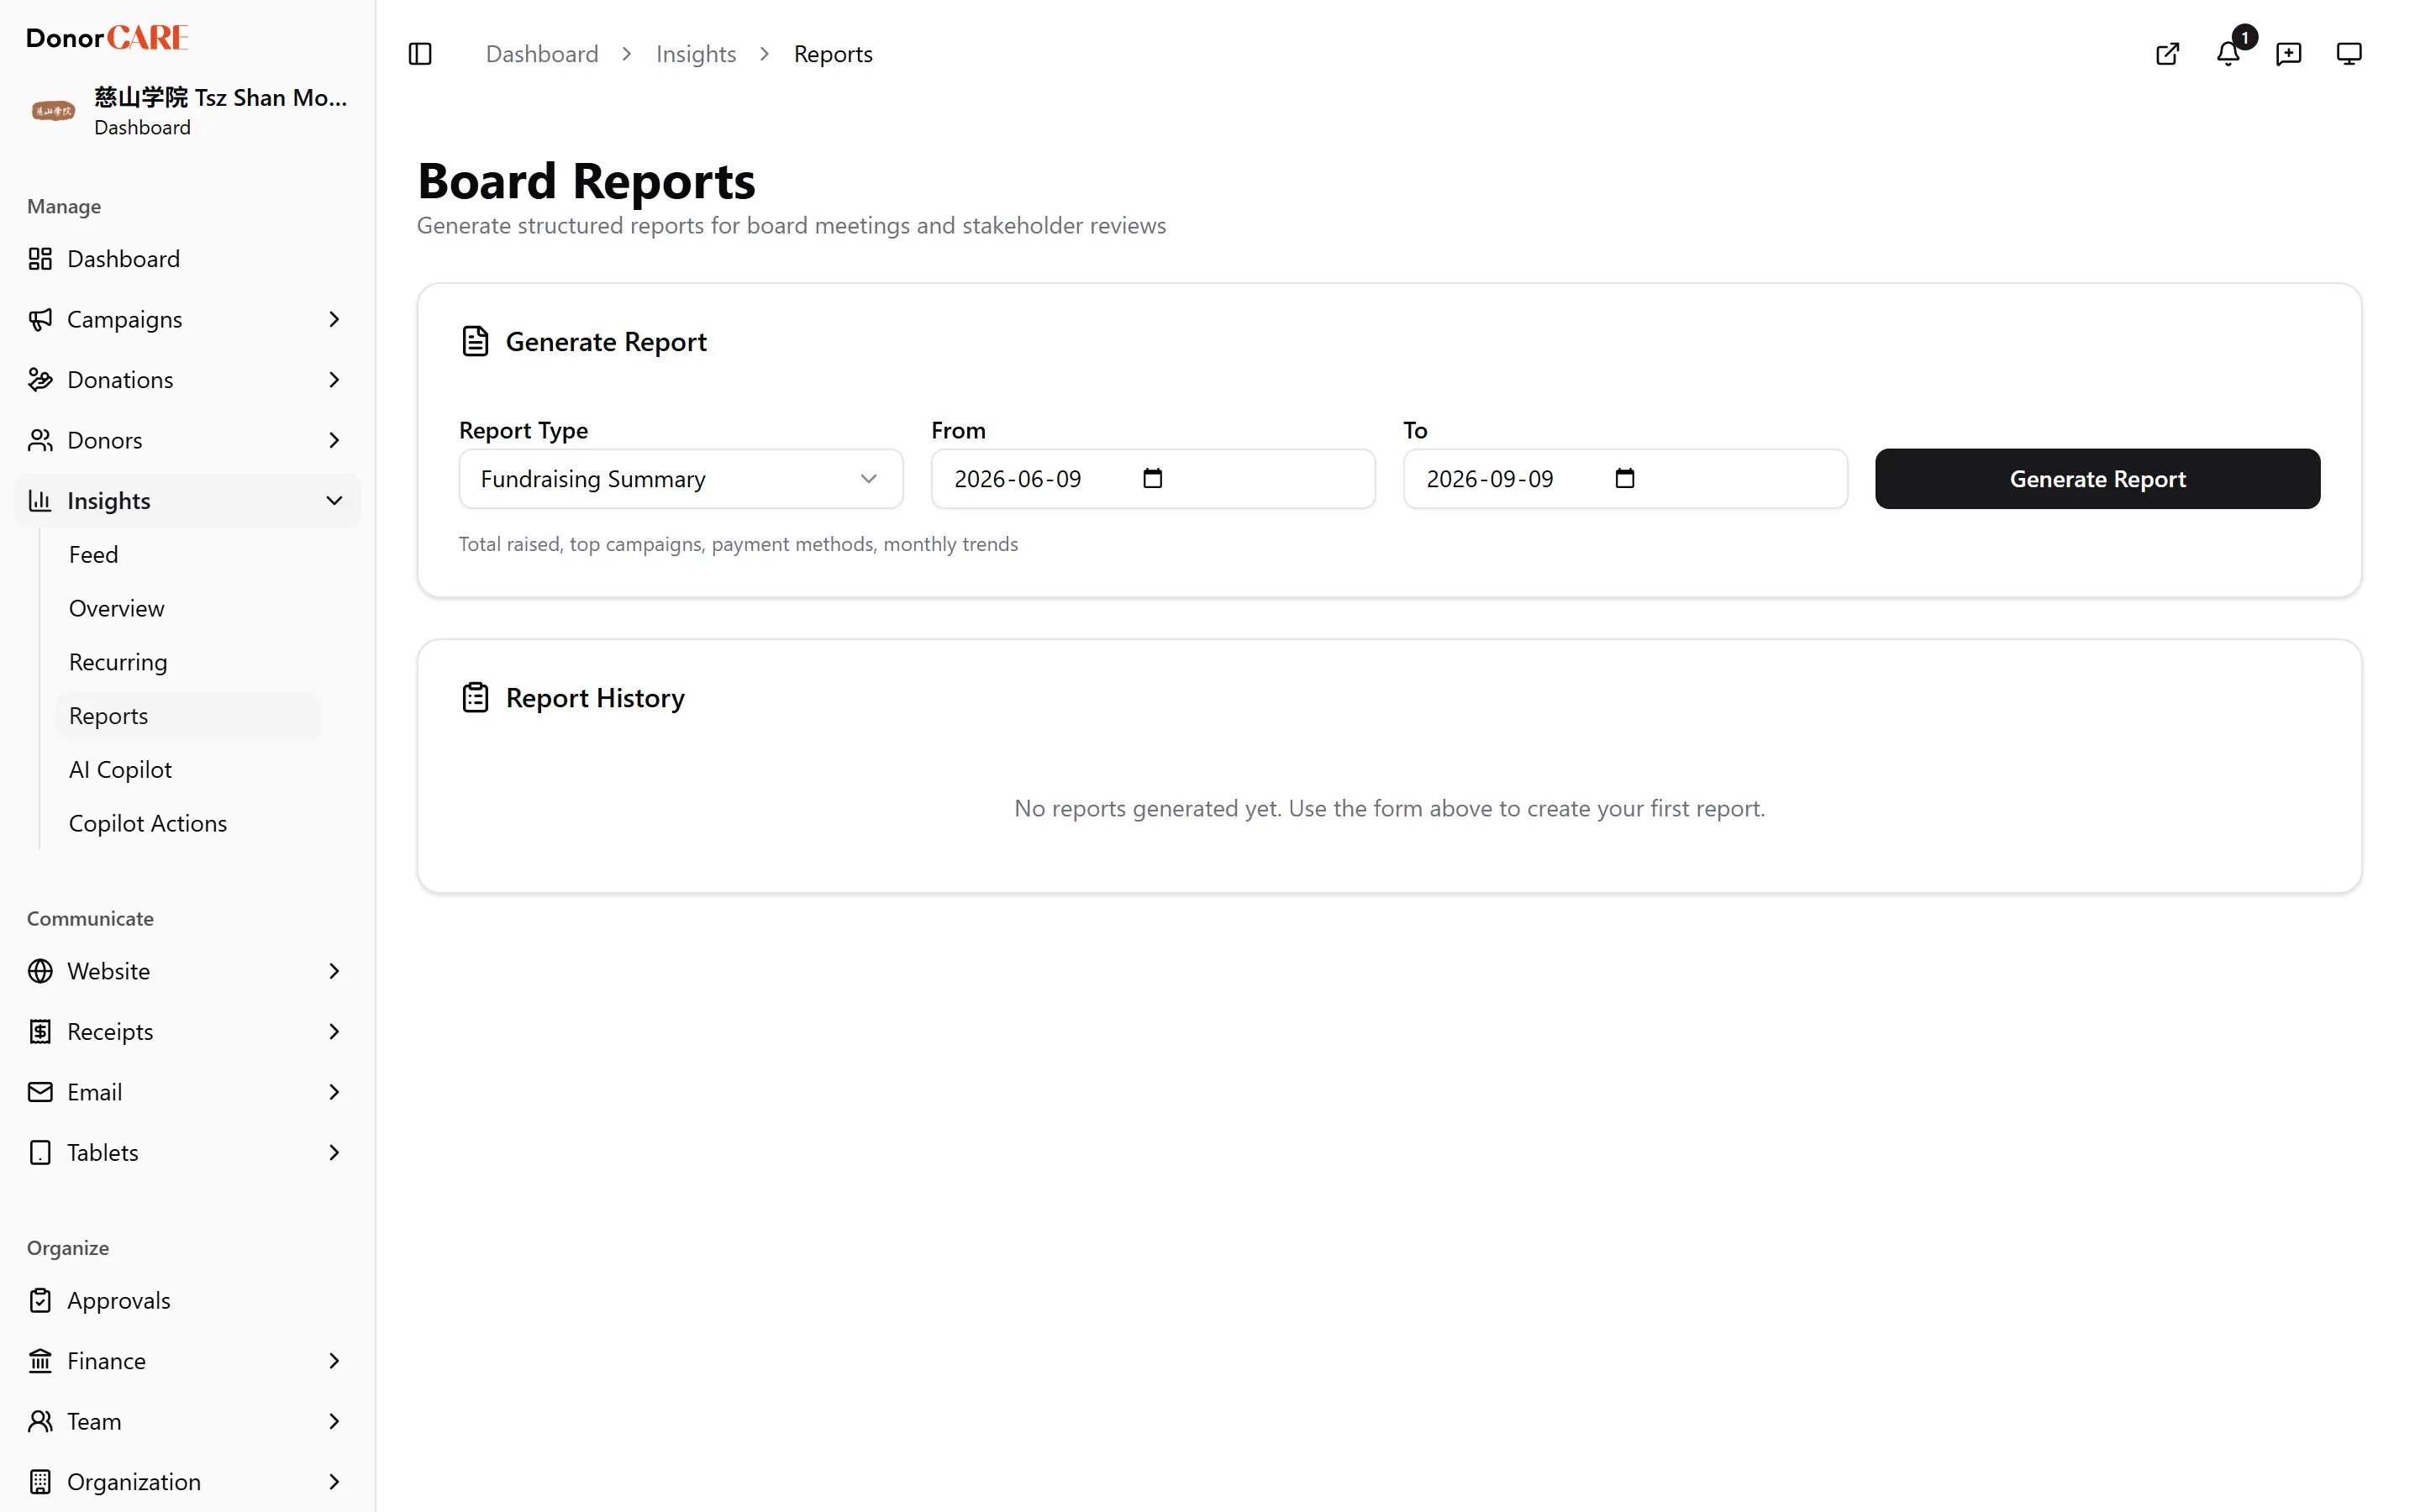Click the Organization building icon
The height and width of the screenshot is (1512, 2420).
(x=40, y=1482)
